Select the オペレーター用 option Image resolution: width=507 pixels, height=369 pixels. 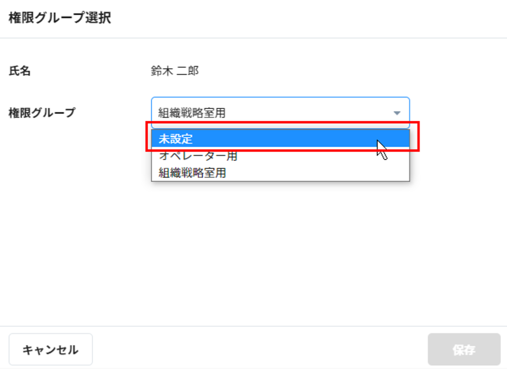pyautogui.click(x=198, y=156)
